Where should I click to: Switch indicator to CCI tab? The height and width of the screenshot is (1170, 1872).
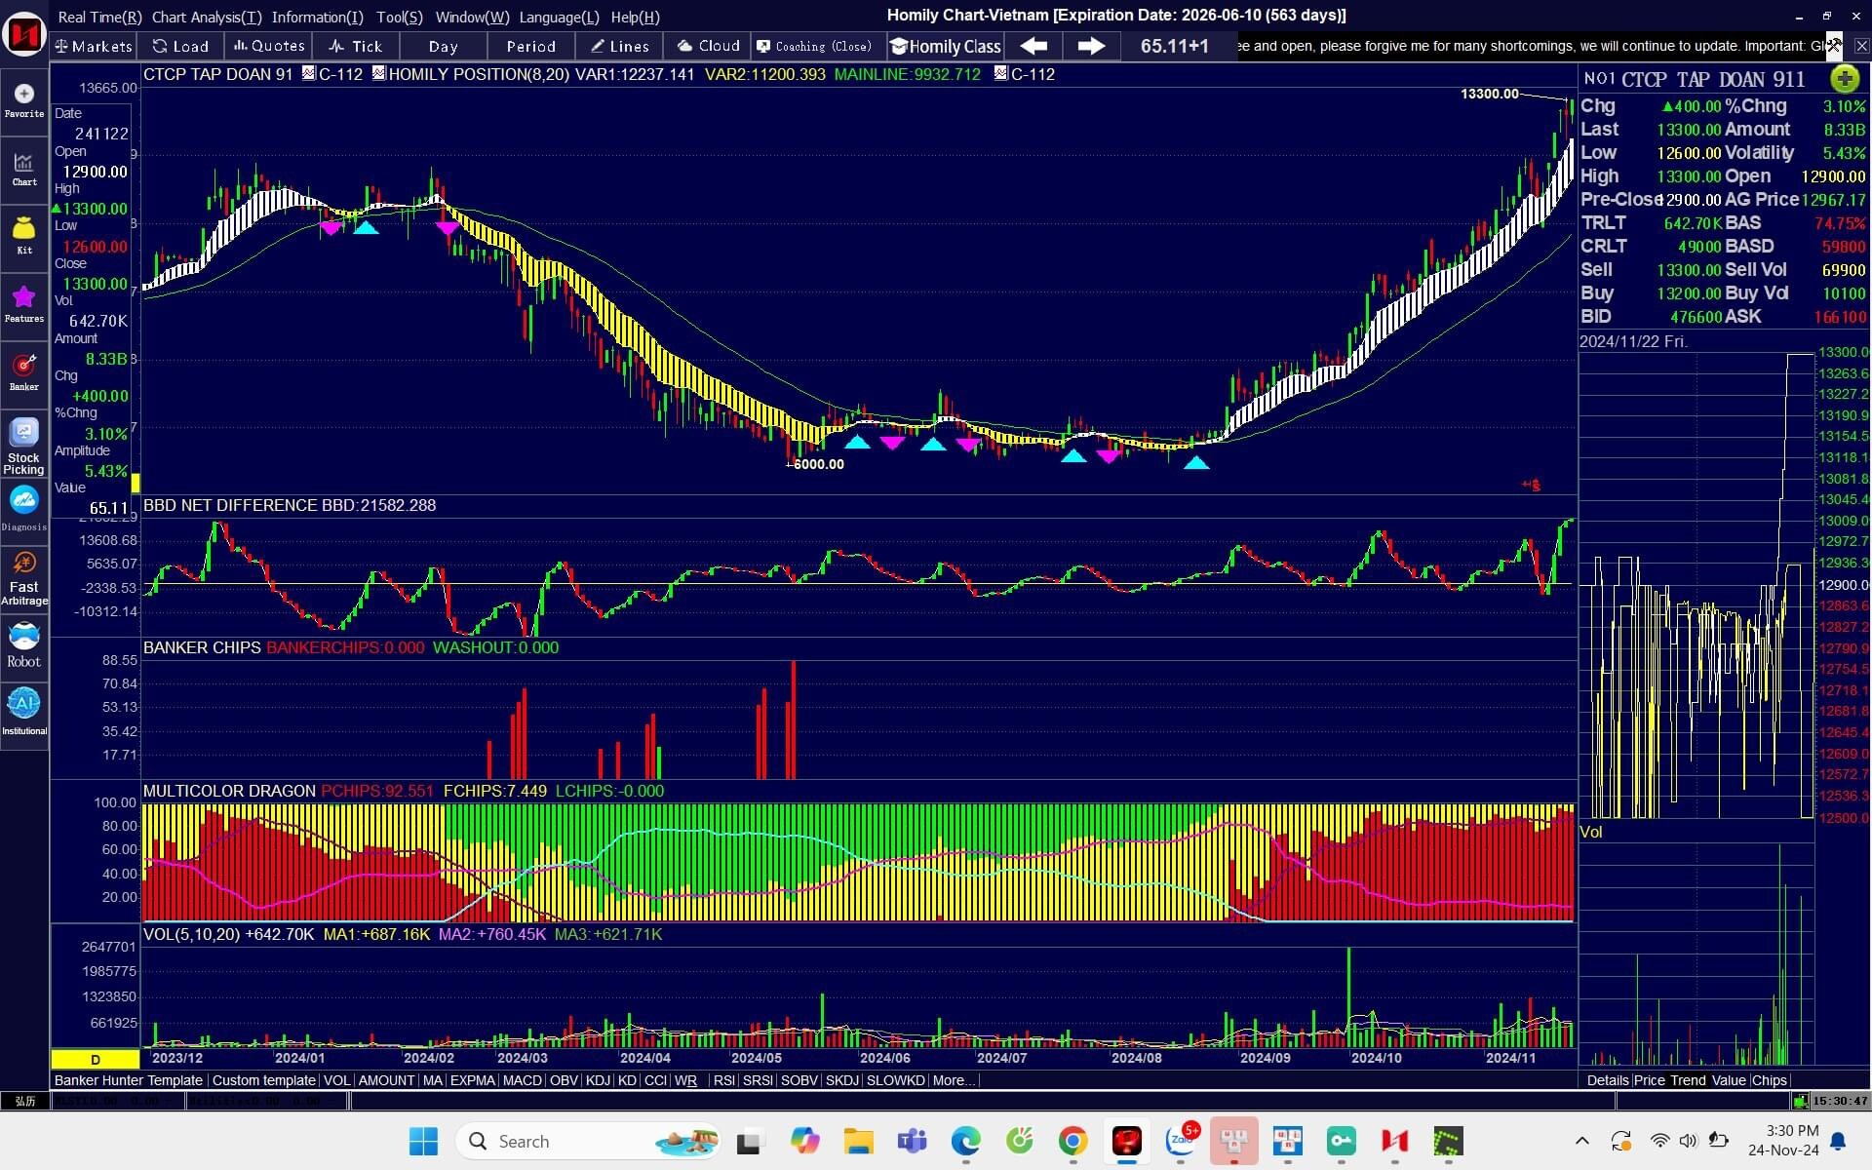655,1080
